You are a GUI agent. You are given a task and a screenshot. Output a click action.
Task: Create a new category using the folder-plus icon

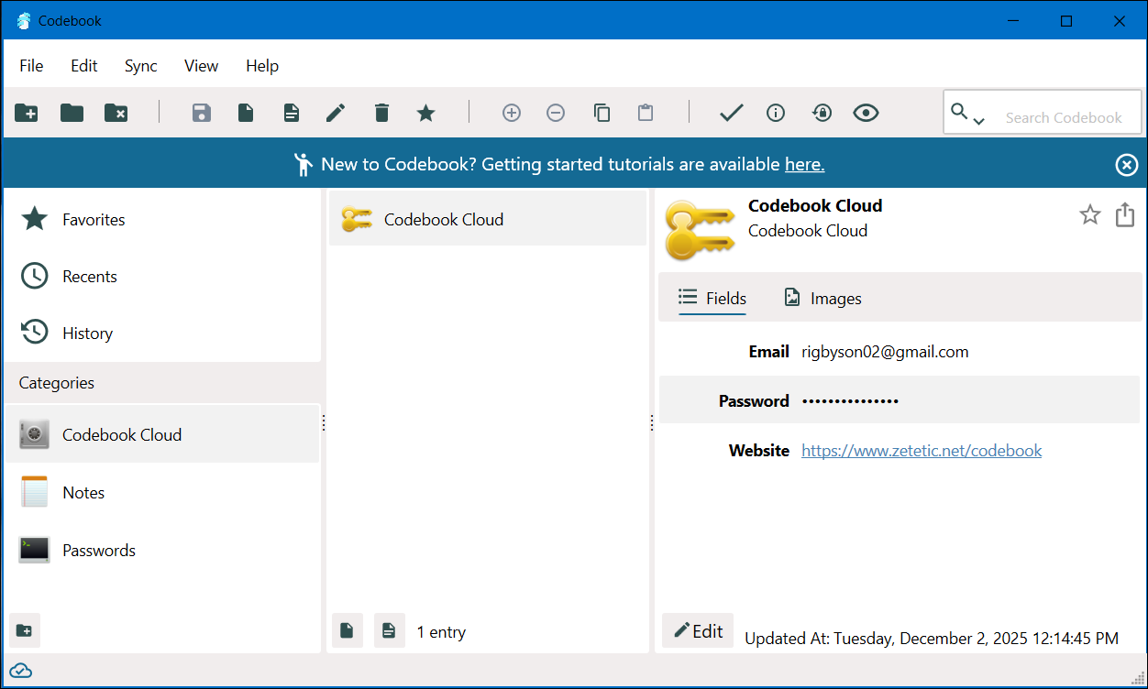coord(27,112)
